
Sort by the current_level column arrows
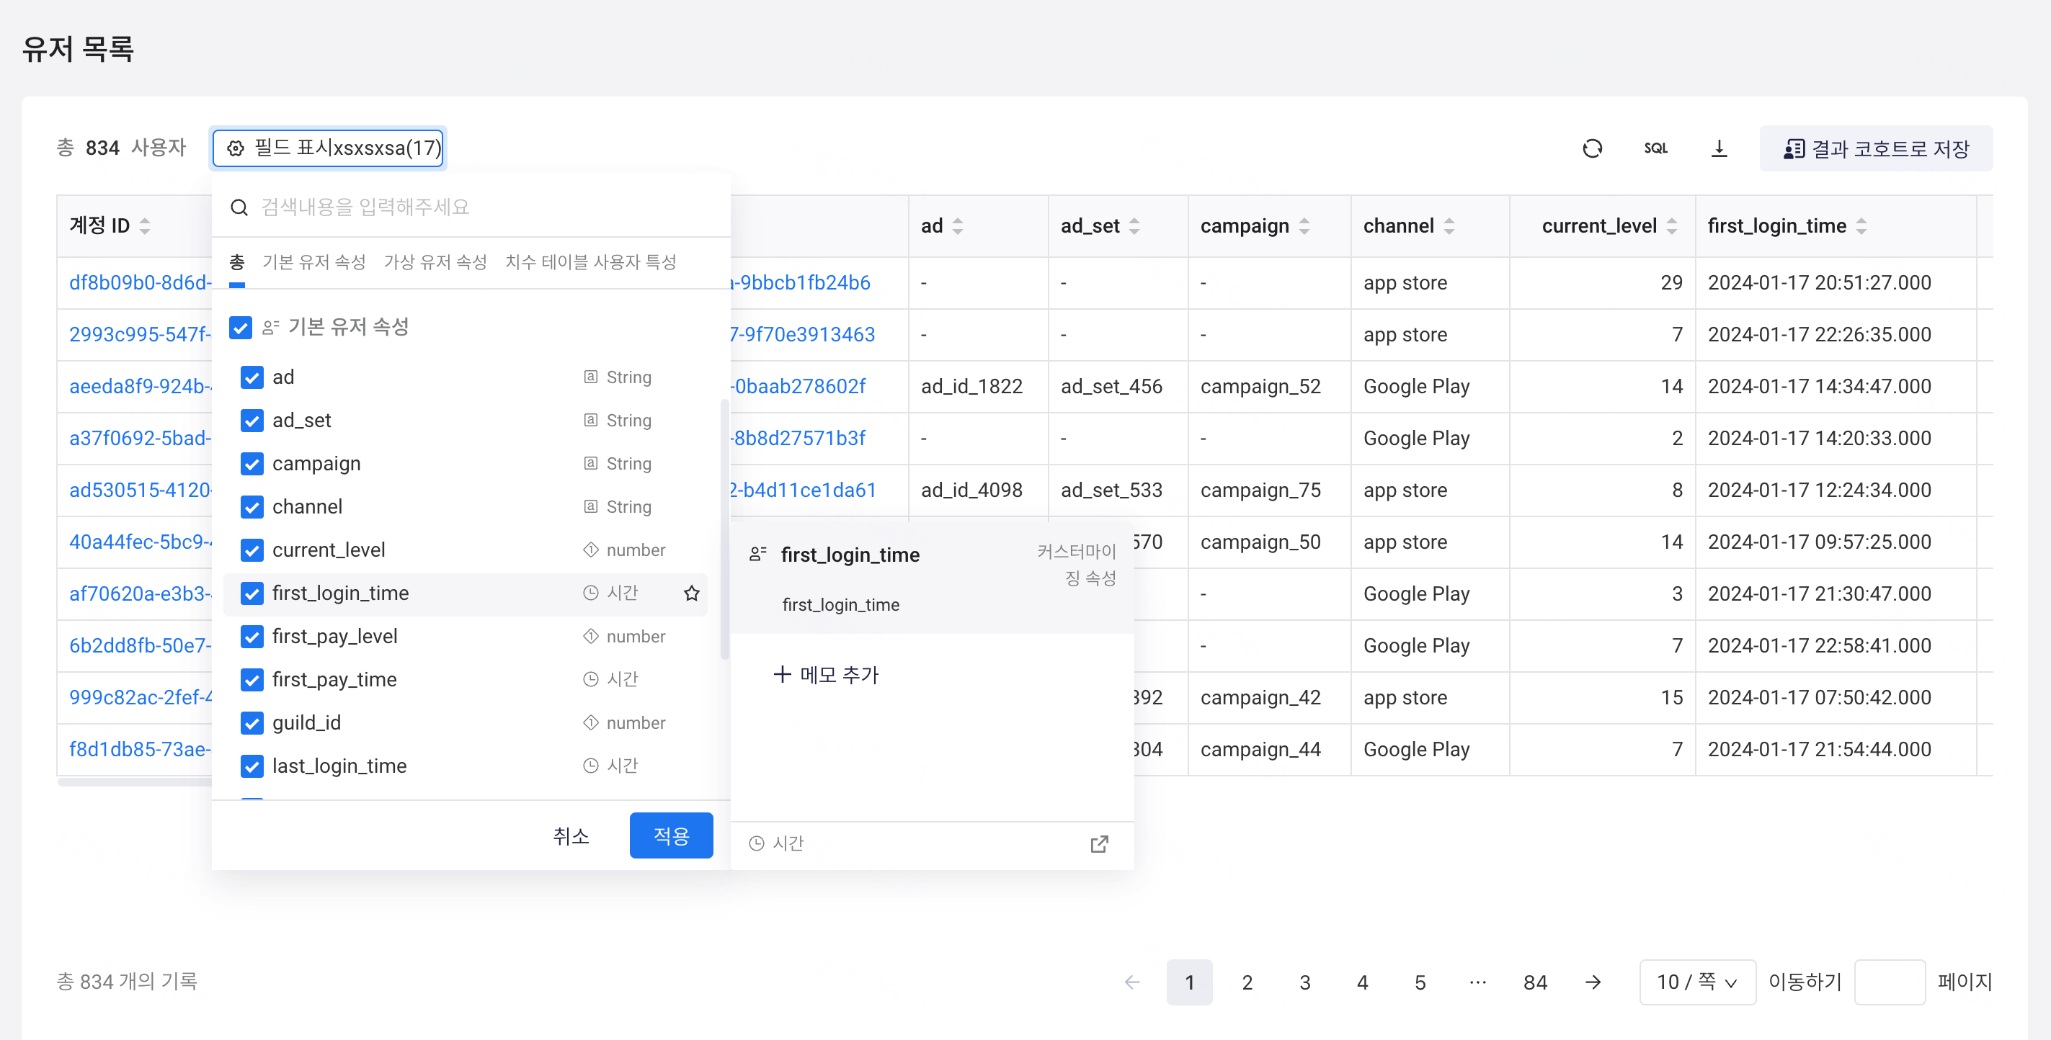pyautogui.click(x=1672, y=226)
